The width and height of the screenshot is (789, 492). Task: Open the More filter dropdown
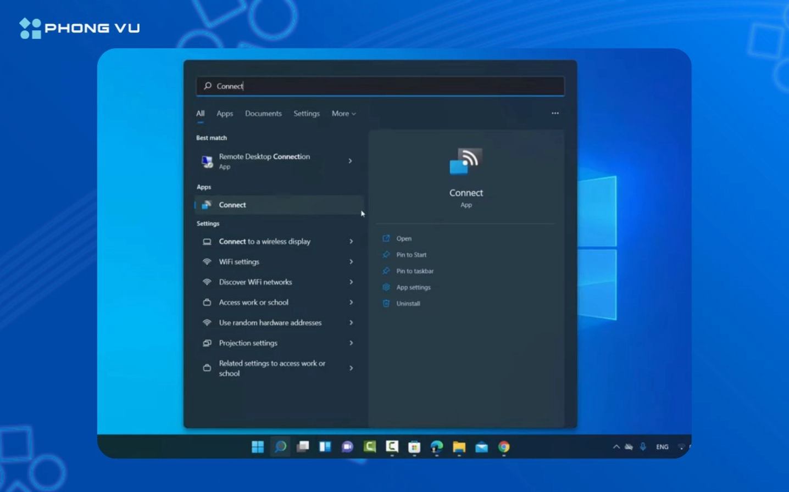tap(343, 114)
